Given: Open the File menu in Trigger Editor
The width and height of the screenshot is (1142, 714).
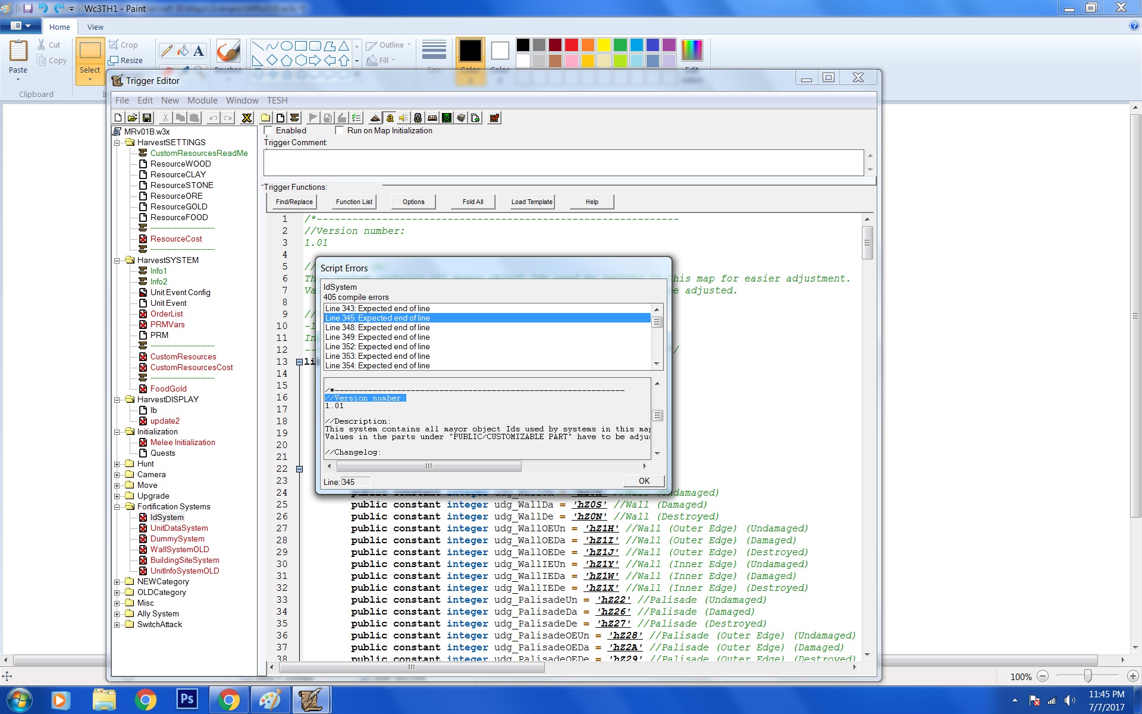Looking at the screenshot, I should pos(122,101).
